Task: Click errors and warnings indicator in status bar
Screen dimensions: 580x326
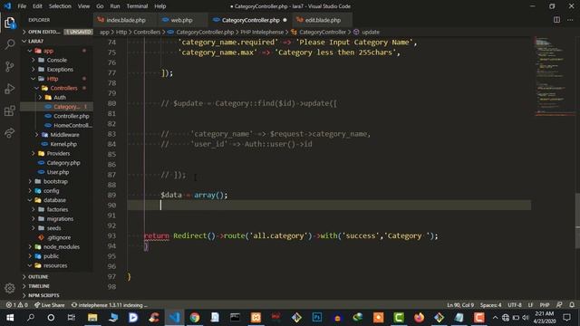Action: pyautogui.click(x=17, y=305)
